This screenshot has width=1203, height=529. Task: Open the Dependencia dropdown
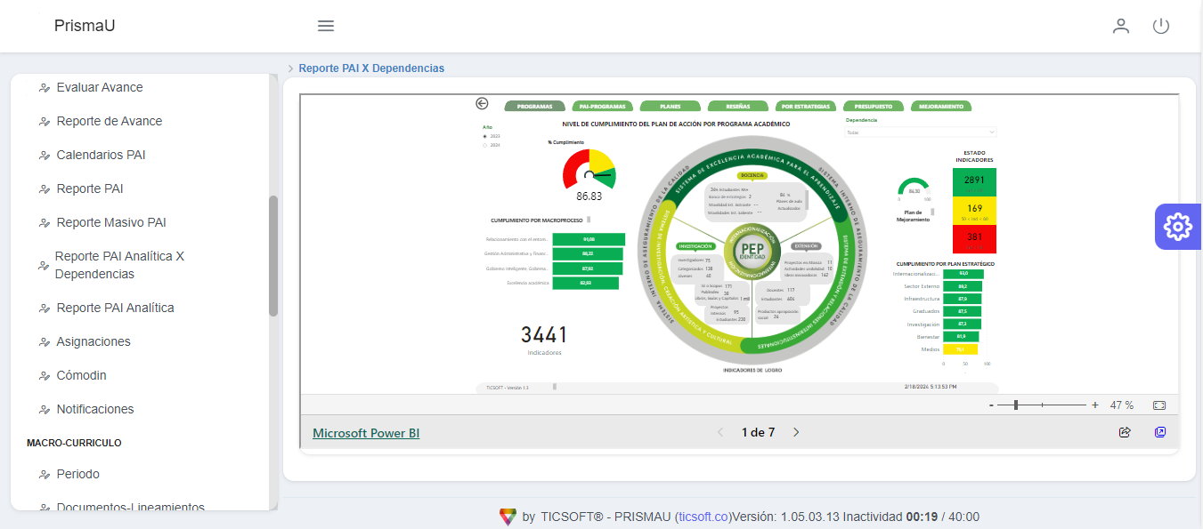pyautogui.click(x=921, y=132)
